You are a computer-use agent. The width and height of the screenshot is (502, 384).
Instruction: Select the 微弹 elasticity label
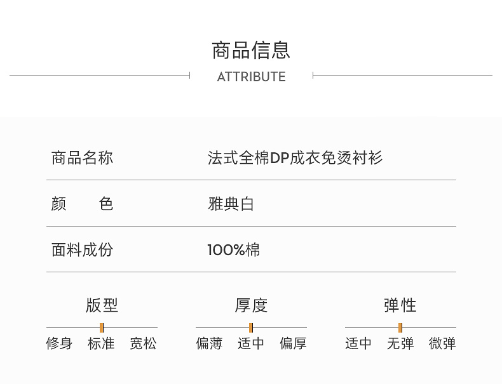pyautogui.click(x=442, y=344)
